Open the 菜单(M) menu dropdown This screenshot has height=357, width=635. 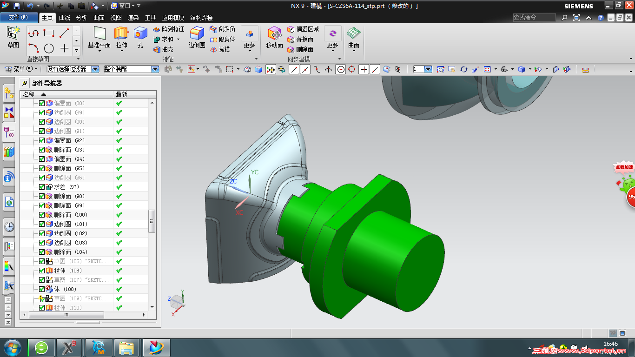pos(21,69)
